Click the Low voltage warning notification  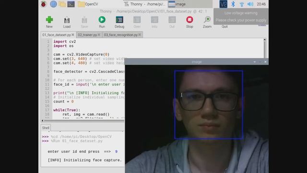click(241, 17)
